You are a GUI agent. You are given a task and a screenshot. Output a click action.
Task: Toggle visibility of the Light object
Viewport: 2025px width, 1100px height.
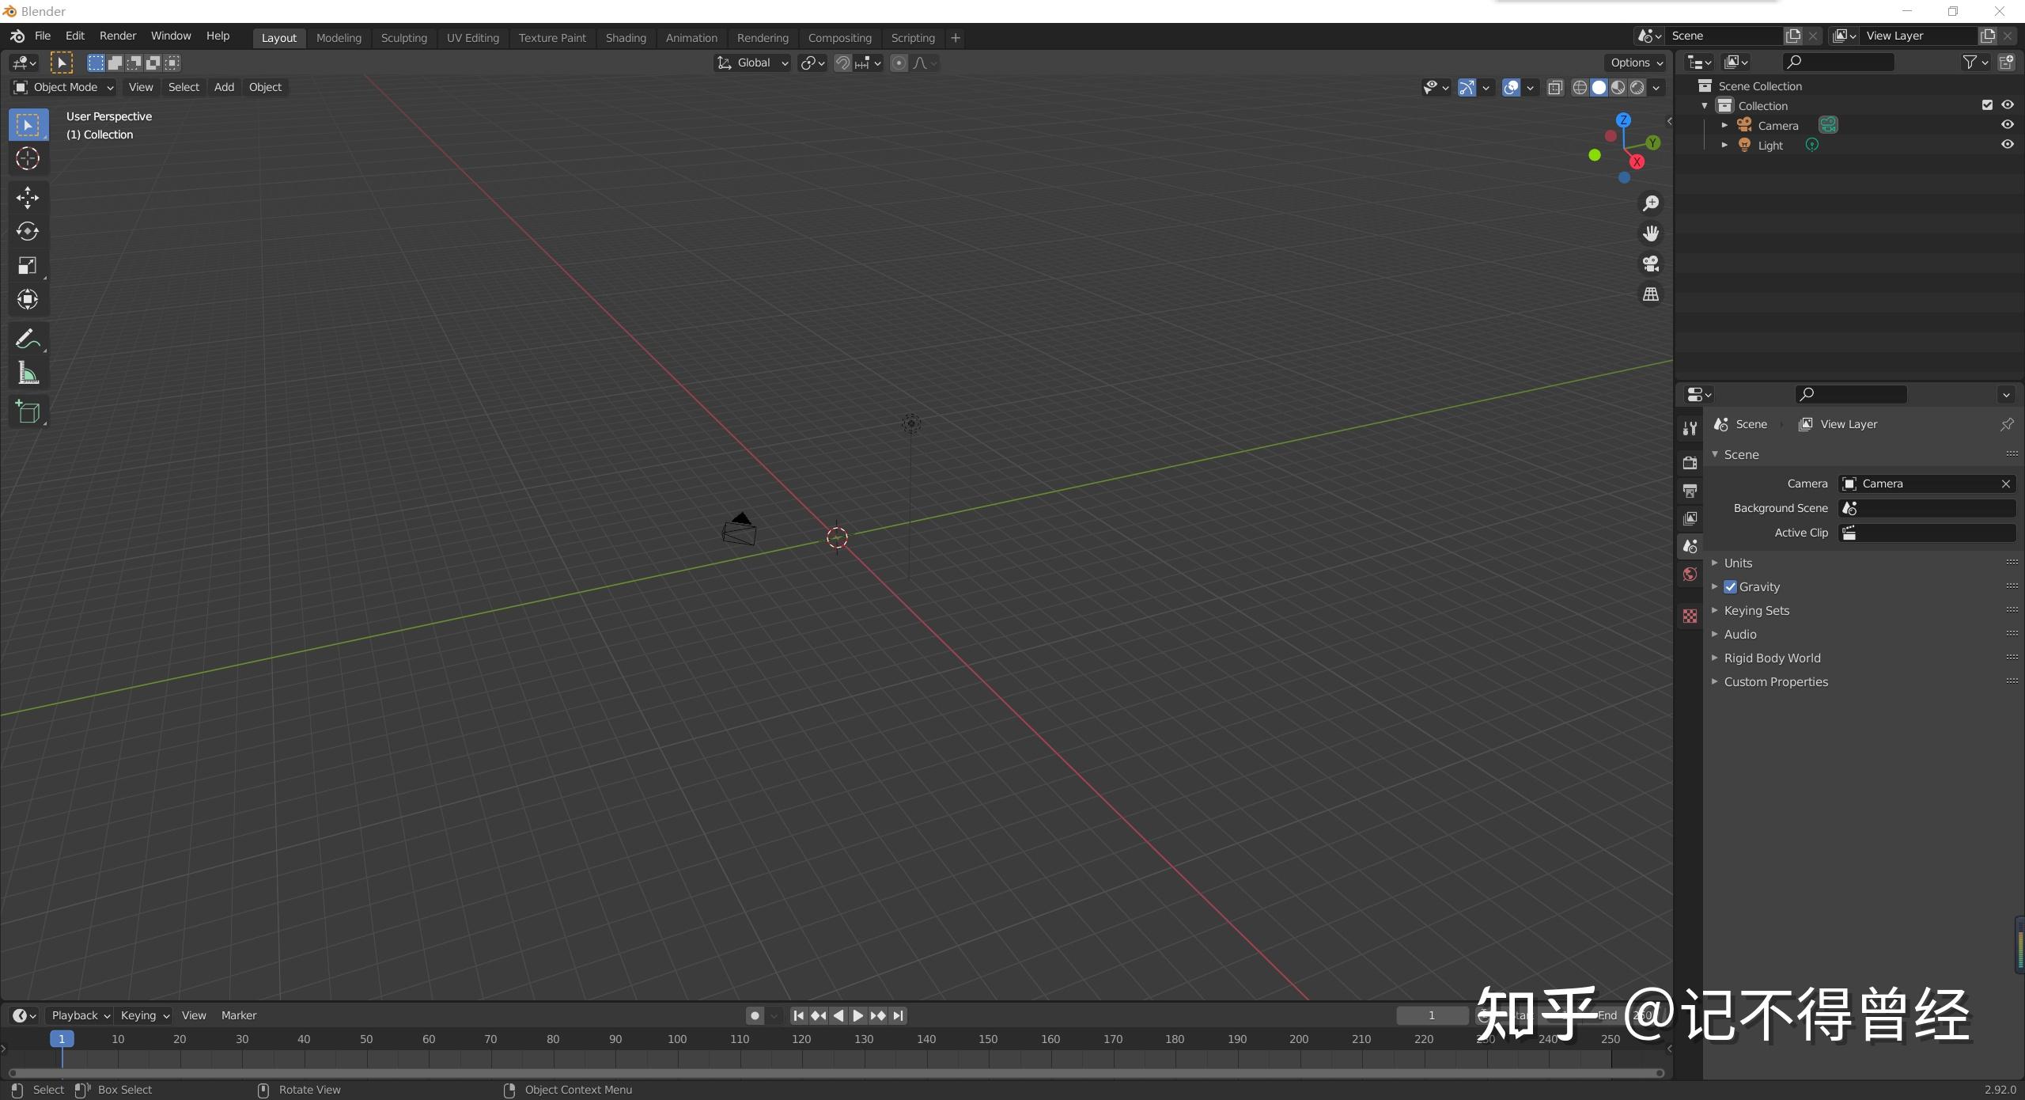click(x=2007, y=145)
